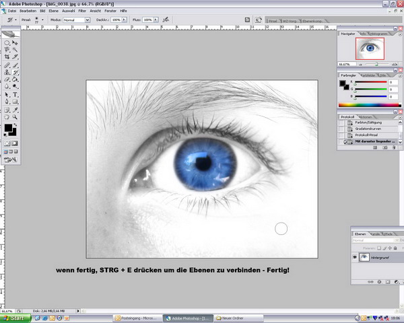Switch to Quick Mask mode

tap(15, 143)
